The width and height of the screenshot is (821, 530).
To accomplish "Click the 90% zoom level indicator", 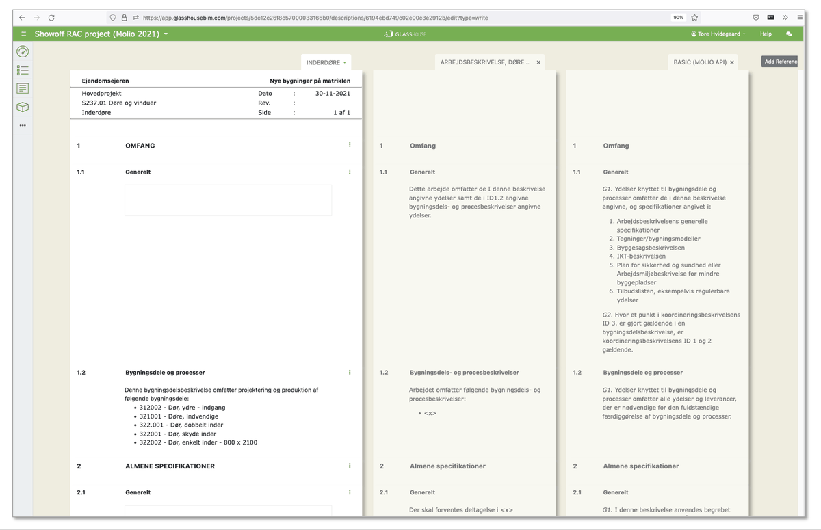I will tap(678, 17).
